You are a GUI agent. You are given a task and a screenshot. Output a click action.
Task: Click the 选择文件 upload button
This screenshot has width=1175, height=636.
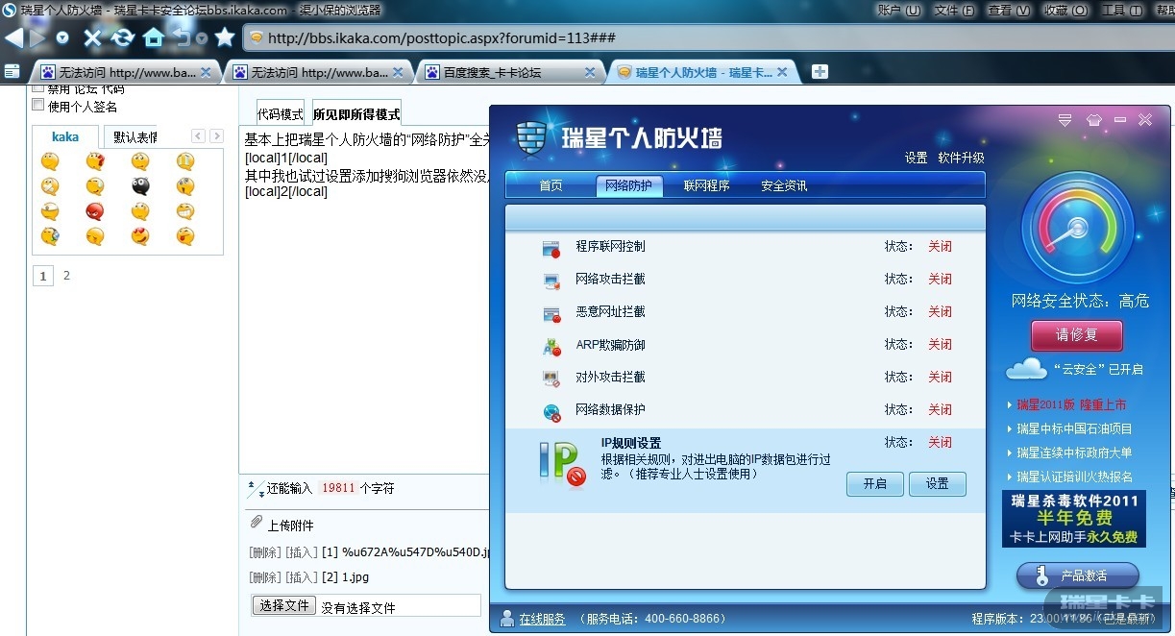click(285, 605)
